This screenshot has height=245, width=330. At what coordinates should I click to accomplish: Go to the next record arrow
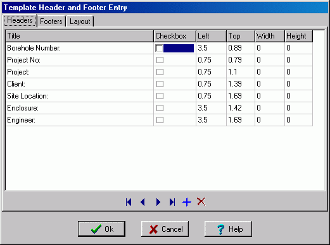[158, 202]
